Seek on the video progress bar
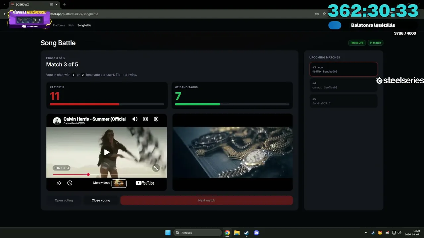The width and height of the screenshot is (424, 238). [x=107, y=175]
